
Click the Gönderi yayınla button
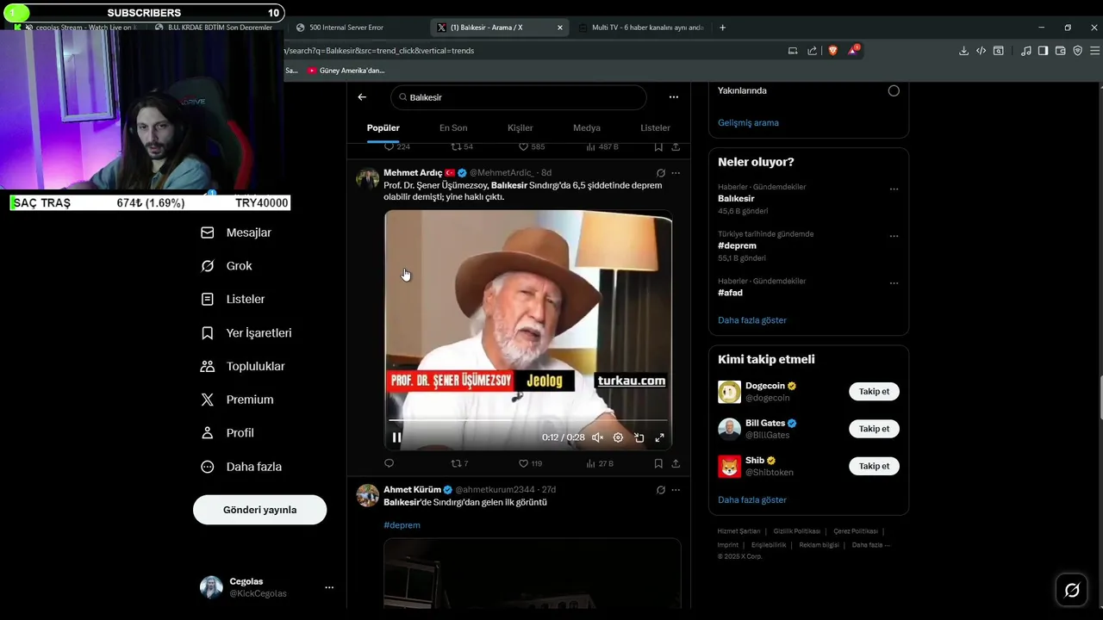click(259, 510)
